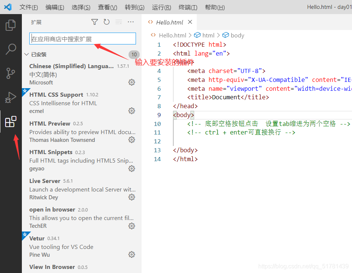Click body breadcrumb segment
This screenshot has height=273, width=352.
[237, 36]
